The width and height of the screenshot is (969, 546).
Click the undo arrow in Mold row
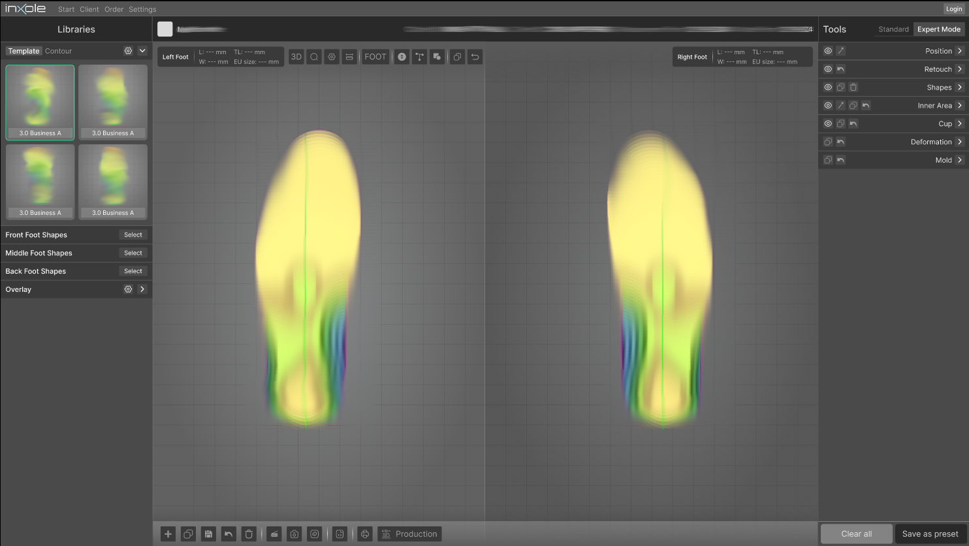tap(841, 160)
